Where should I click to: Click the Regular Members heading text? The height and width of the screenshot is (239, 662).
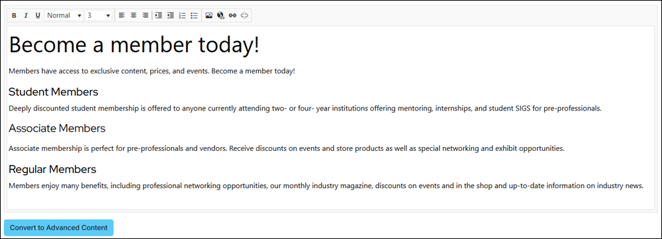coord(52,169)
